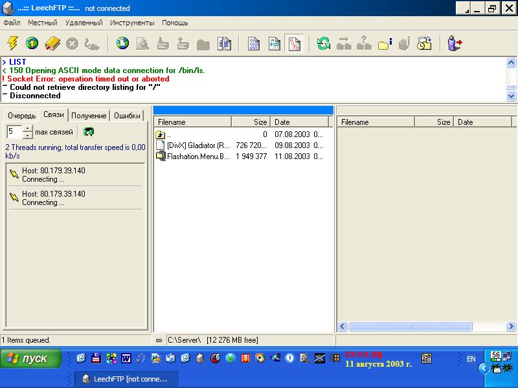This screenshot has height=388, width=518.
Task: Toggle the auto transfer mode button
Action: [x=294, y=43]
